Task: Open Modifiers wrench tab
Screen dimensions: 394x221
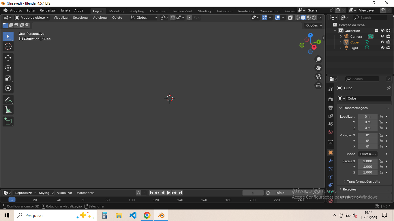Action: tap(331, 161)
